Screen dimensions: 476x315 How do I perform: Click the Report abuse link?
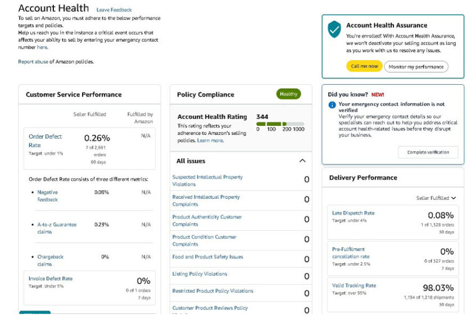click(x=33, y=62)
